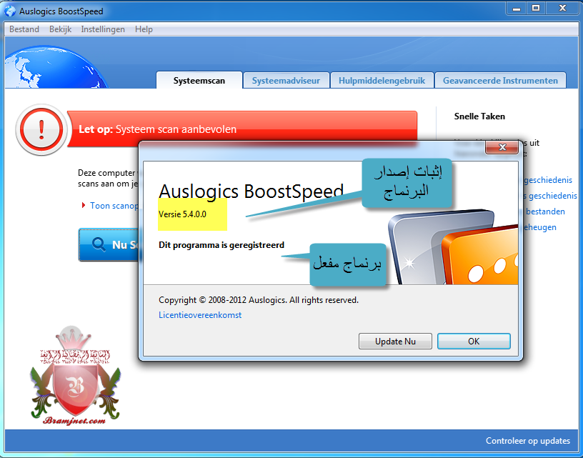Click the orange and grey window graphic in About dialog
This screenshot has height=458, width=583.
tap(454, 247)
